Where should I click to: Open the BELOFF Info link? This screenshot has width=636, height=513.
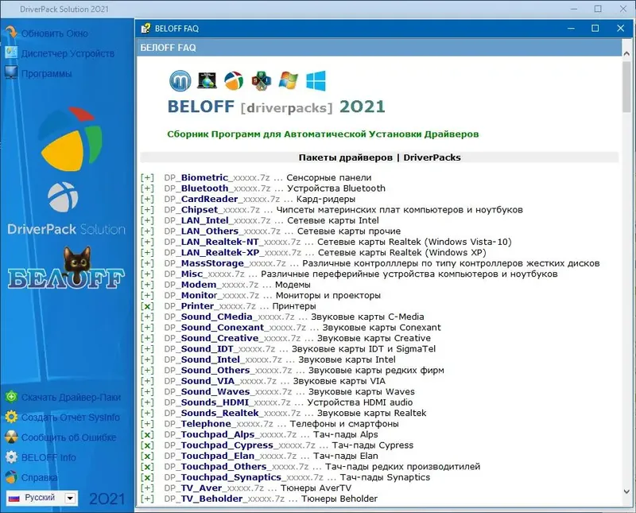(48, 457)
